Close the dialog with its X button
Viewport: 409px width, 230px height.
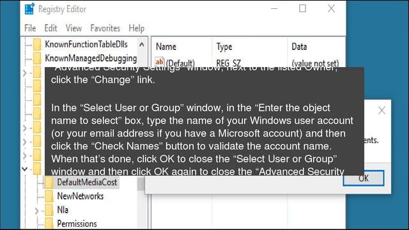[x=382, y=111]
